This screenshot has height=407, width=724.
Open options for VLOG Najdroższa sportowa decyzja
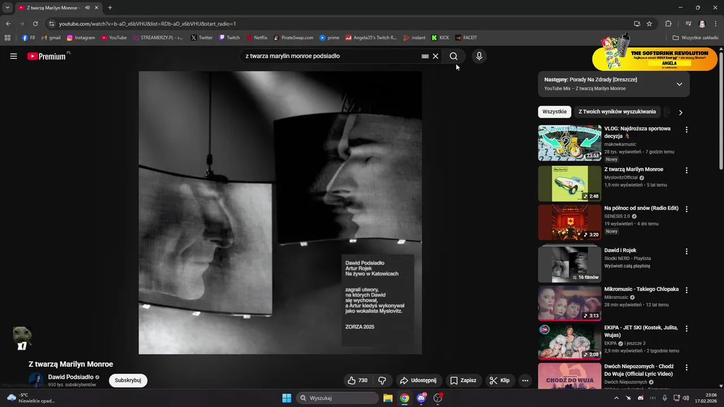687,129
